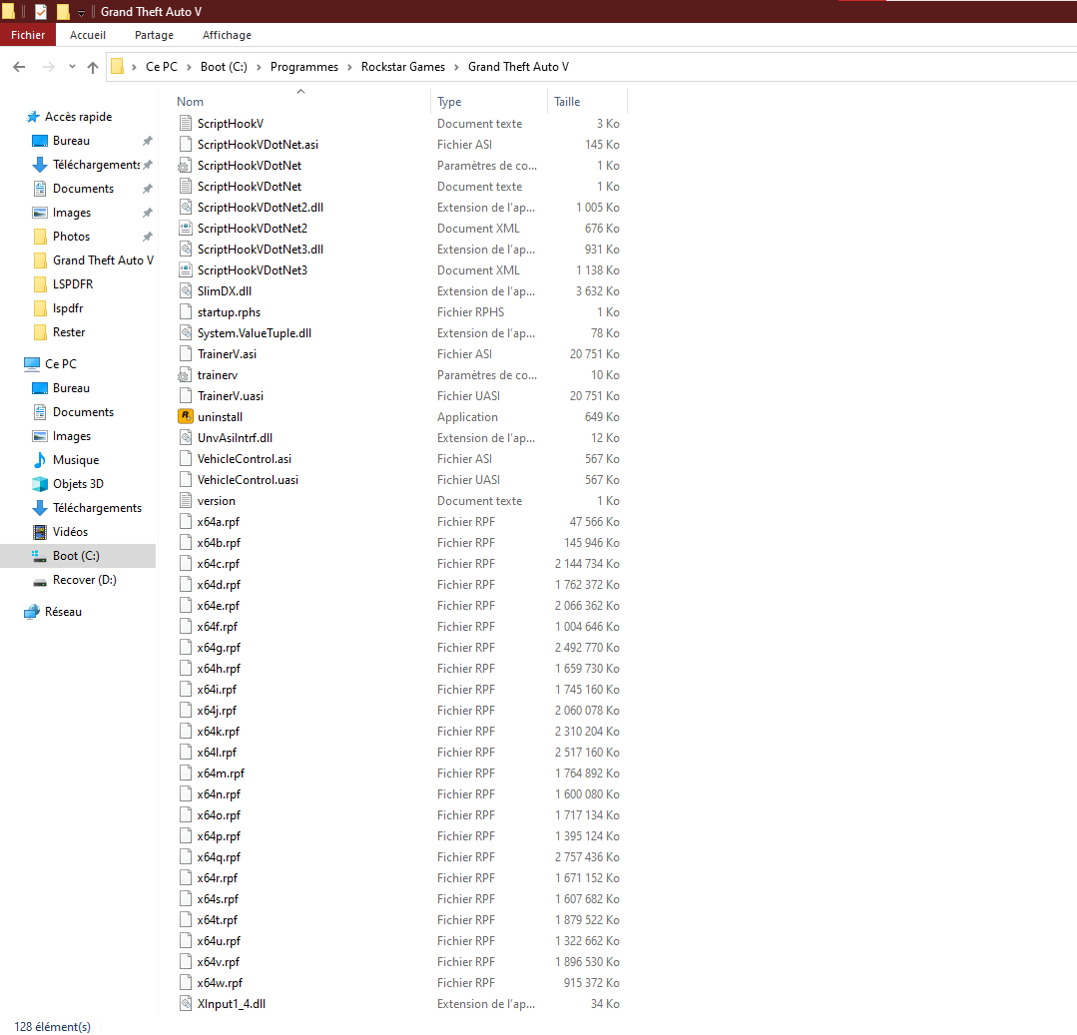Expand chevron after Rockstar Games breadcrumb
This screenshot has height=1035, width=1077.
(456, 67)
